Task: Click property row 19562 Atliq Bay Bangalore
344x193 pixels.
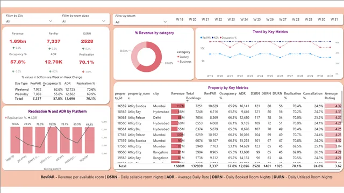Action: click(x=228, y=158)
